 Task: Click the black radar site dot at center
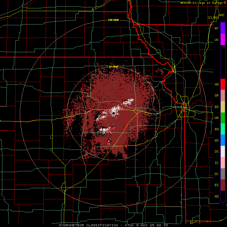(114, 113)
